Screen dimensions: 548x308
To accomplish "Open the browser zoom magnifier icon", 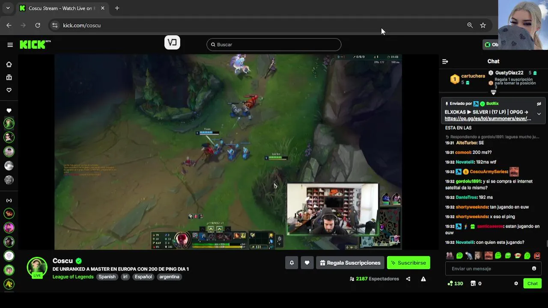I will tap(470, 25).
